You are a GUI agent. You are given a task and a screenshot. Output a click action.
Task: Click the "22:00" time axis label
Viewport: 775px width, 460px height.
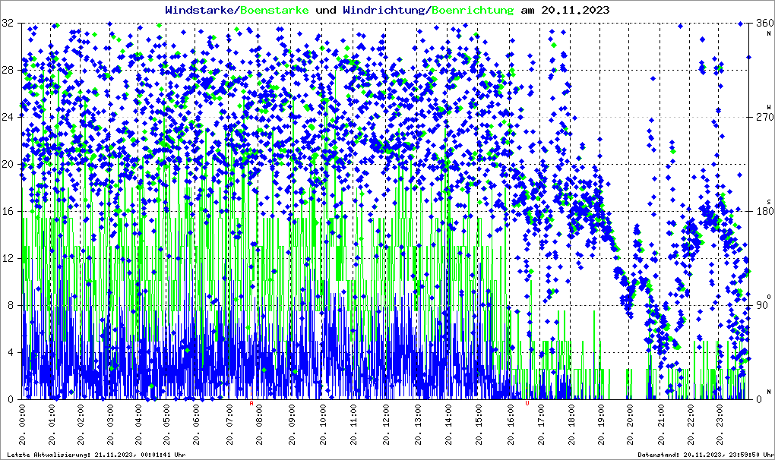click(x=690, y=414)
